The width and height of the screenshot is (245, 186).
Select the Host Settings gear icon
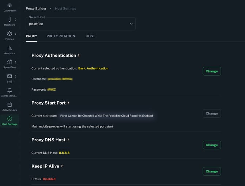coord(10,119)
